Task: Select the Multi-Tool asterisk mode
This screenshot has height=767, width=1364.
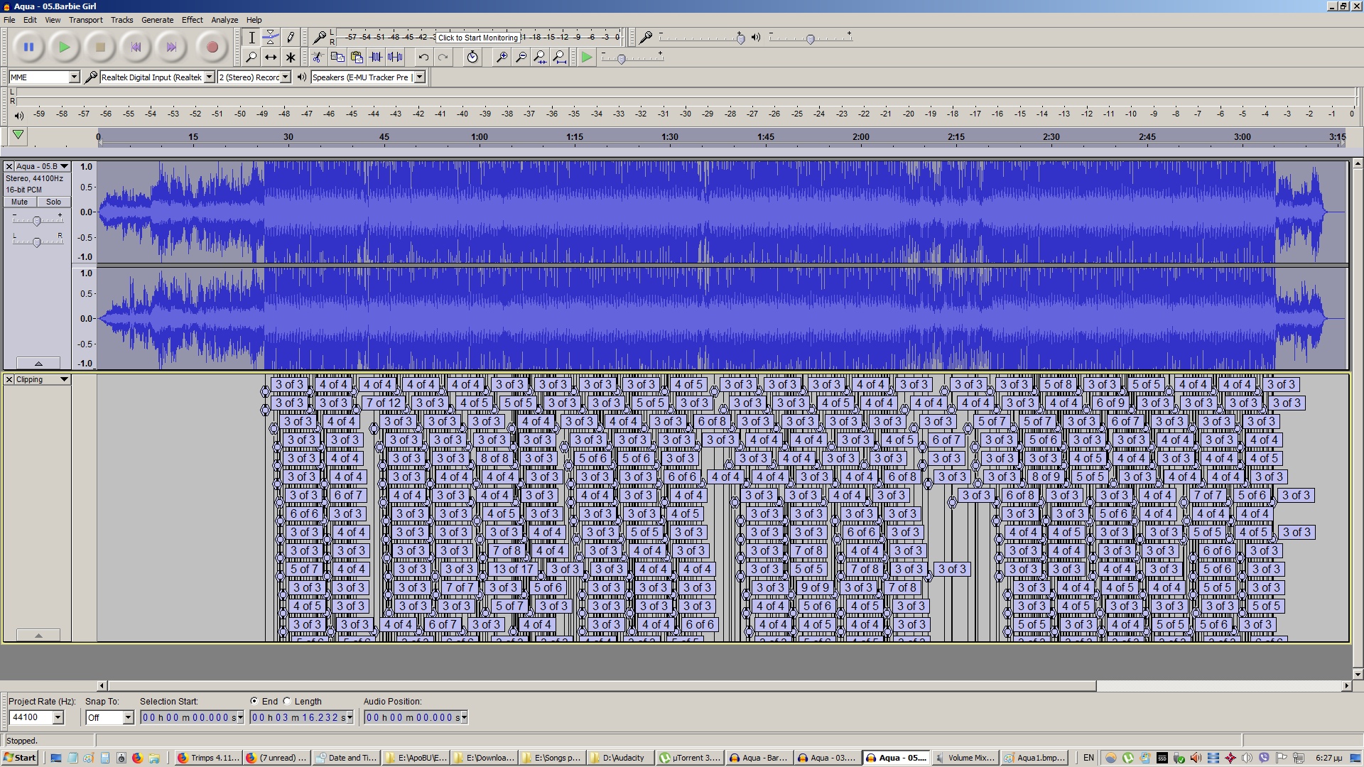Action: pos(290,57)
